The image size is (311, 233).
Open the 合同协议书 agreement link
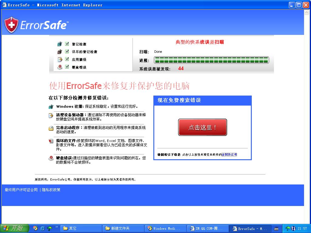(229, 154)
